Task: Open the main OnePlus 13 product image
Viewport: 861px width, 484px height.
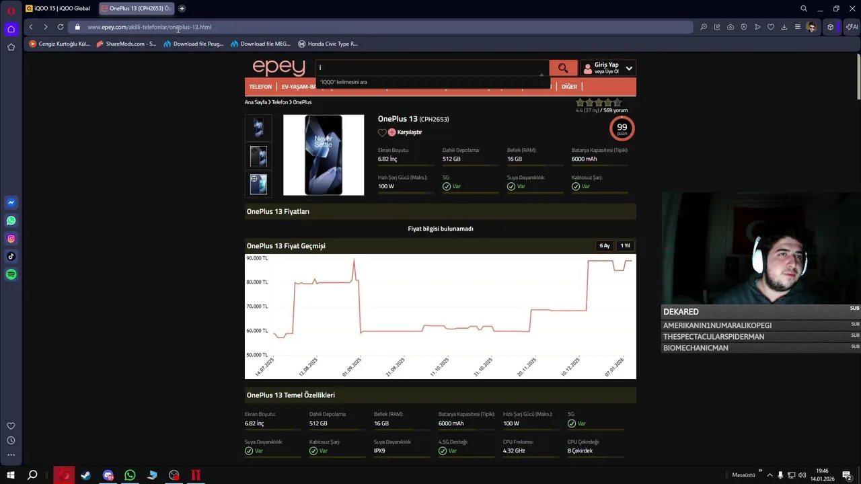Action: (324, 155)
